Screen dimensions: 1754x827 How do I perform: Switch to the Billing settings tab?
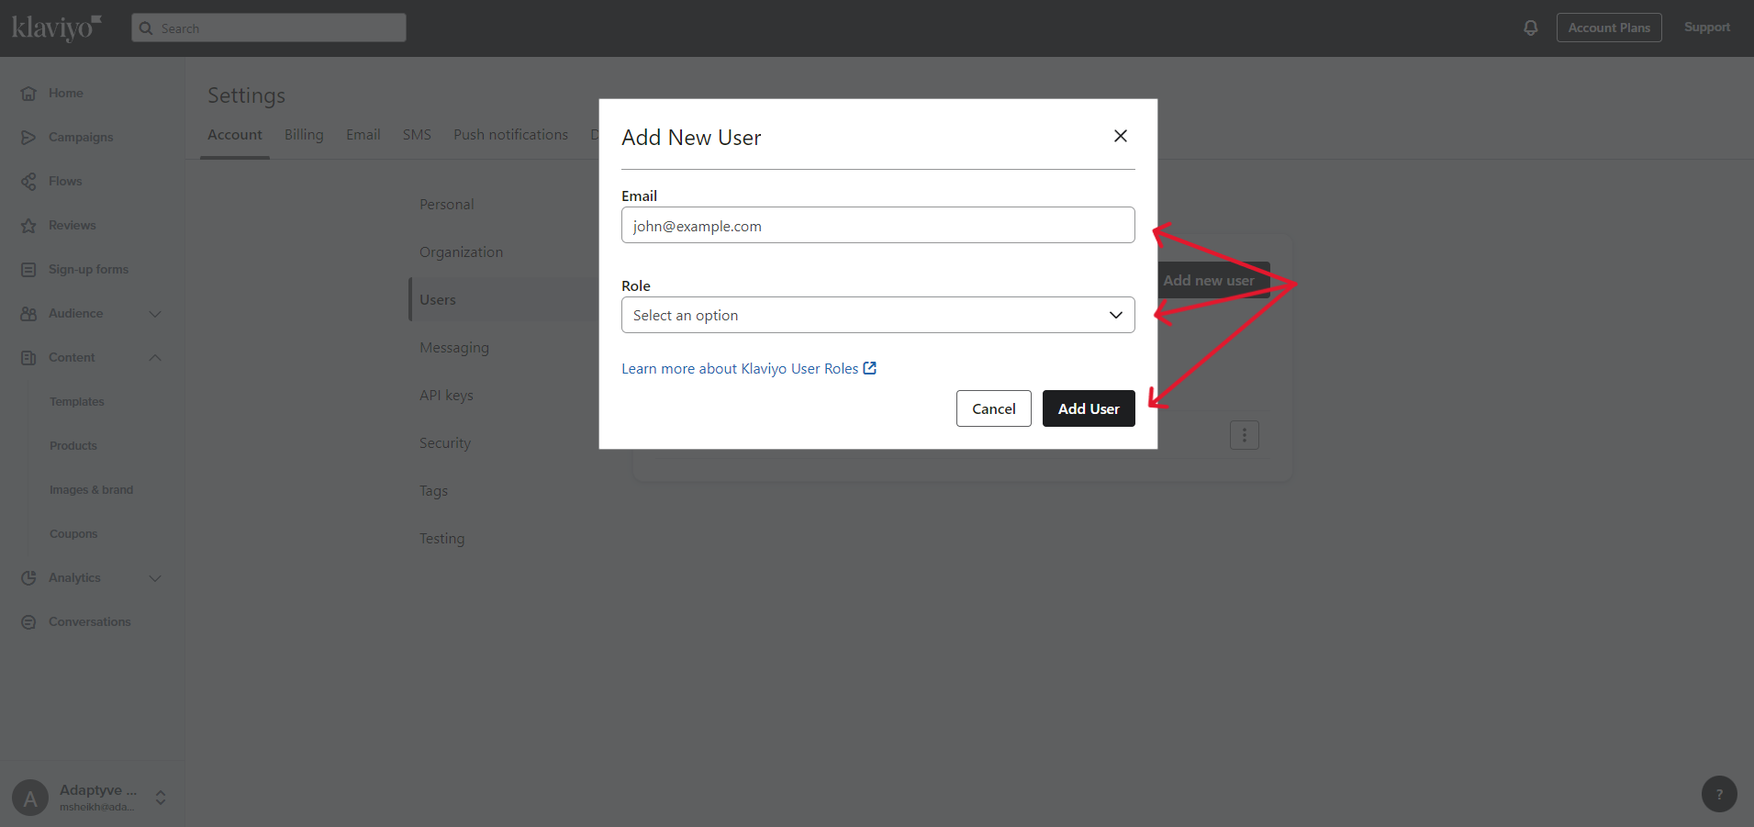coord(304,135)
